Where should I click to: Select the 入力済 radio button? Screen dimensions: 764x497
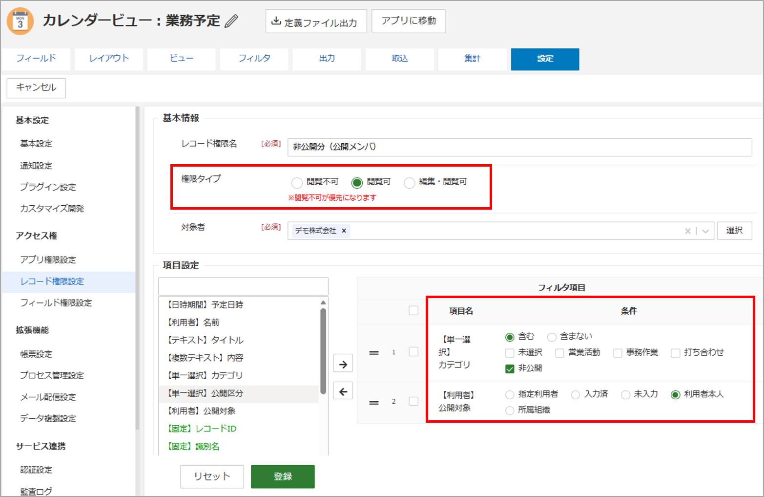point(576,395)
